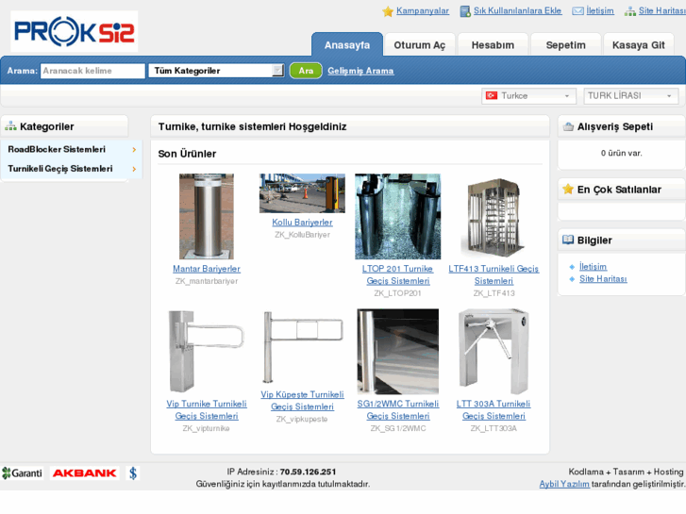The height and width of the screenshot is (514, 686).
Task: Click the Vip Küpeşte product image
Action: click(302, 347)
